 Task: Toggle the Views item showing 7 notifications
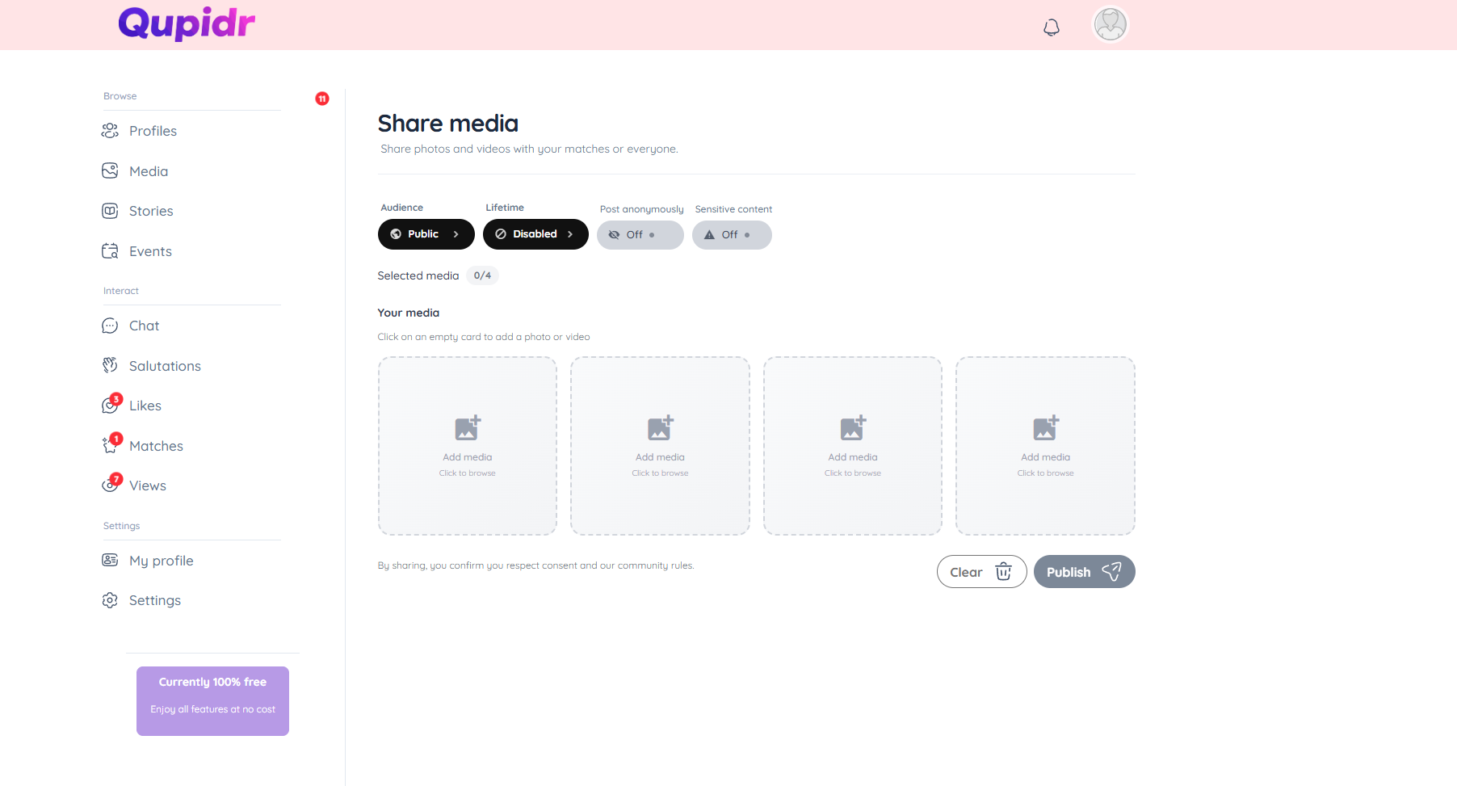148,485
